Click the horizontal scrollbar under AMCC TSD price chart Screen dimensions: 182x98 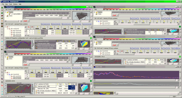tap(136, 80)
